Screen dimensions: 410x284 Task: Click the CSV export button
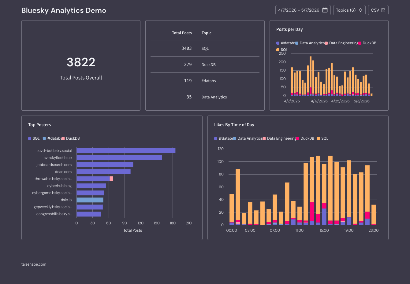(x=378, y=10)
